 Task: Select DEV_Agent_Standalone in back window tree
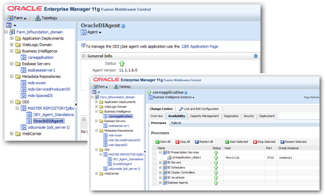[54, 115]
